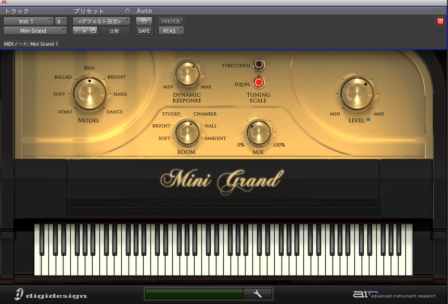The width and height of the screenshot is (448, 304).
Task: Open preset settings copy icon
Action: [x=93, y=31]
